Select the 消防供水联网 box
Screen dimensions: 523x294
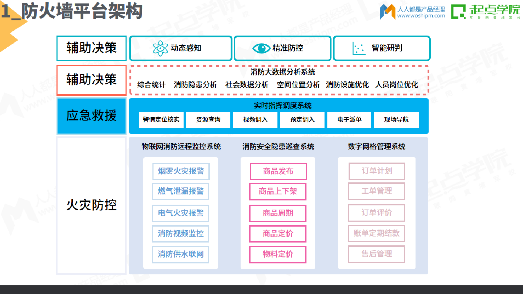pos(180,254)
